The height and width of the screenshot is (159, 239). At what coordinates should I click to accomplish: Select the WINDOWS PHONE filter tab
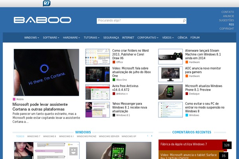pyautogui.click(x=86, y=136)
